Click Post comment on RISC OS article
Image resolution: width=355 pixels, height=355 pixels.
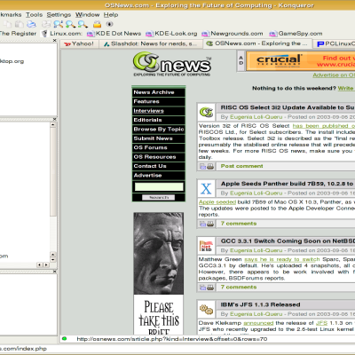241,166
